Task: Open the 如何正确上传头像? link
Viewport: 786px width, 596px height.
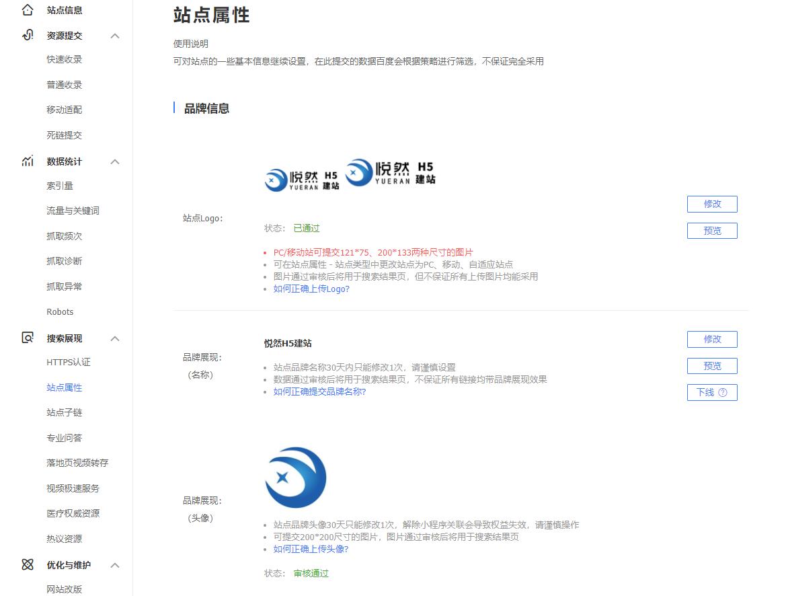Action: pyautogui.click(x=311, y=550)
